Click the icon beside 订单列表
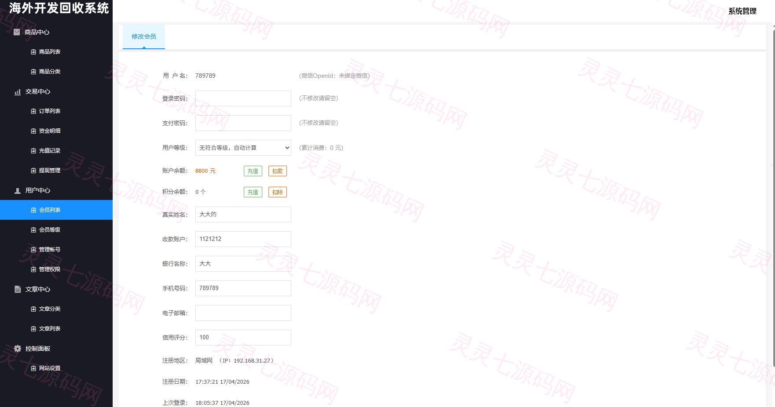The height and width of the screenshot is (407, 775). pyautogui.click(x=33, y=111)
